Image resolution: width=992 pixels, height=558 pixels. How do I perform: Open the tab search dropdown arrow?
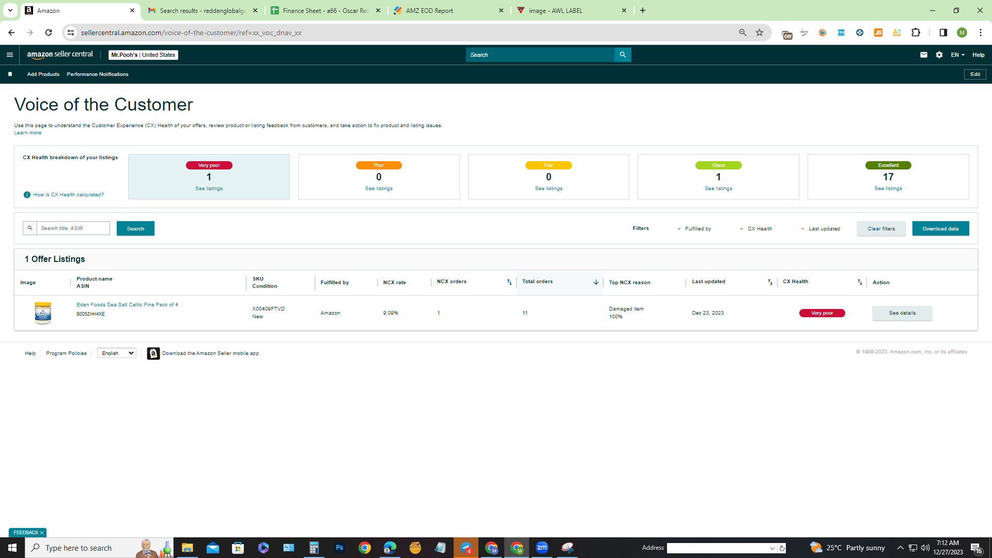(10, 10)
